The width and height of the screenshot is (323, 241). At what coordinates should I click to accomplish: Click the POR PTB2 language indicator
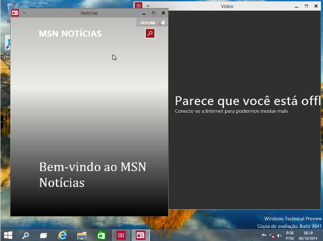[x=290, y=235]
